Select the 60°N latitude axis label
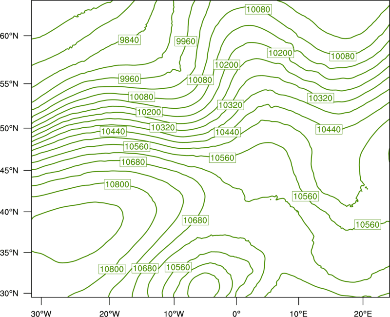The width and height of the screenshot is (390, 317). [9, 36]
